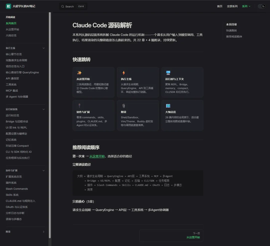Open 配置设置与键绑定 sidebar item

[16, 134]
